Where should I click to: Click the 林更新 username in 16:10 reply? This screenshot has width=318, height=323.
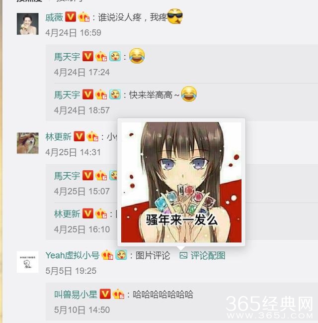coord(67,214)
